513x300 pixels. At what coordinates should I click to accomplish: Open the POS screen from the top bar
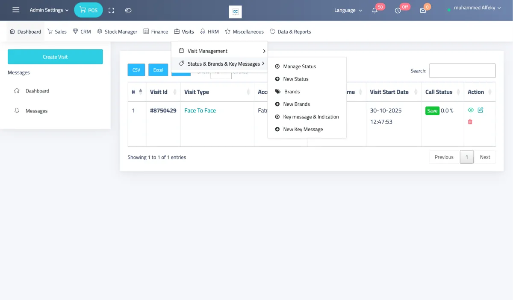click(88, 9)
